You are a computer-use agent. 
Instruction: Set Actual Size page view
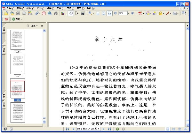[98, 13]
